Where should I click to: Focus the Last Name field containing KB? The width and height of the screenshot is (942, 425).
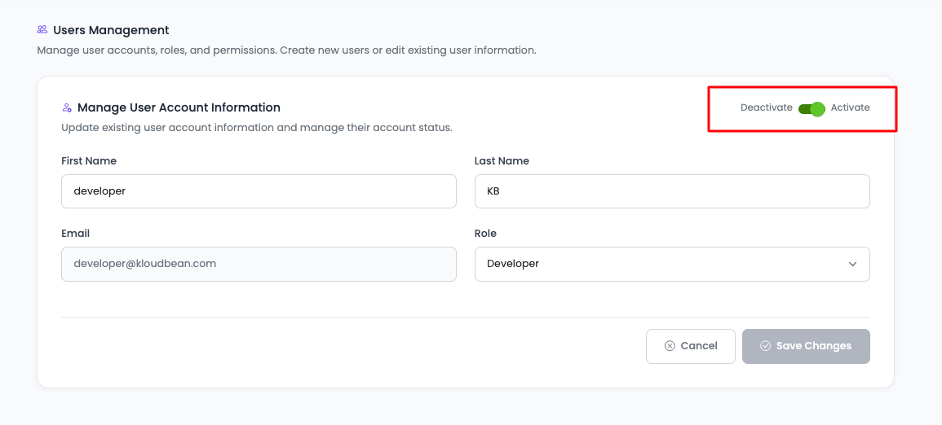click(671, 191)
